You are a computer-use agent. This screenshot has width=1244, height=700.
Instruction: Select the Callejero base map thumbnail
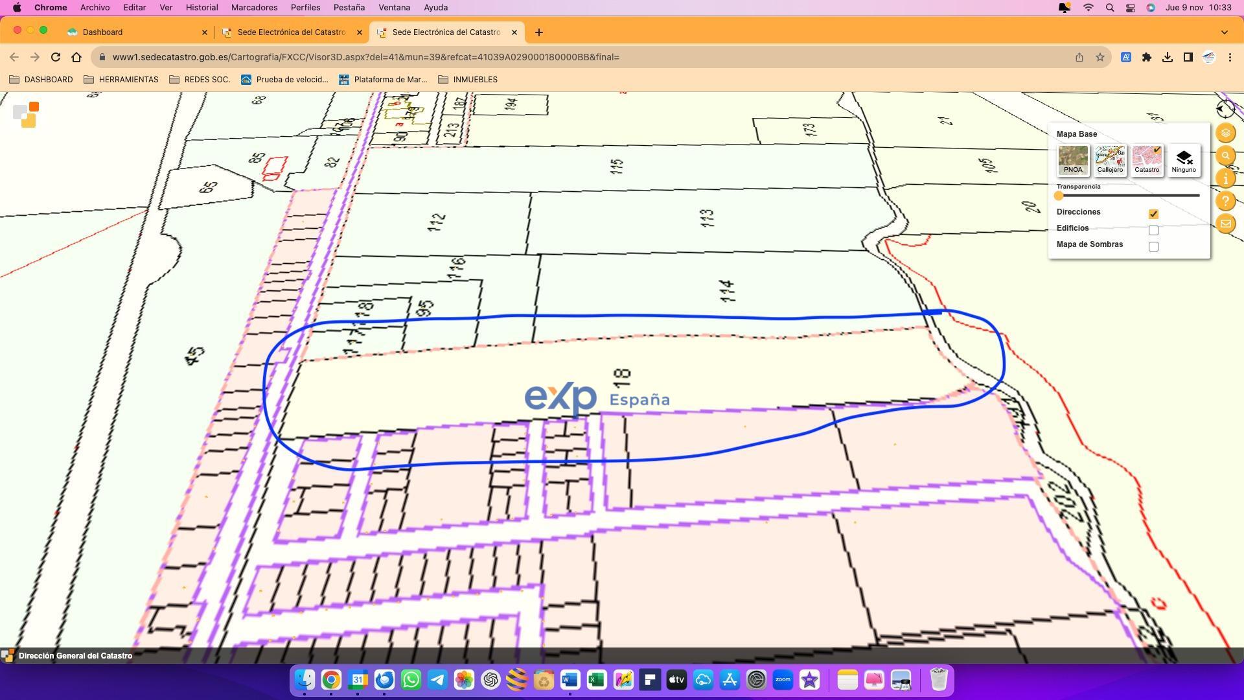[1110, 160]
